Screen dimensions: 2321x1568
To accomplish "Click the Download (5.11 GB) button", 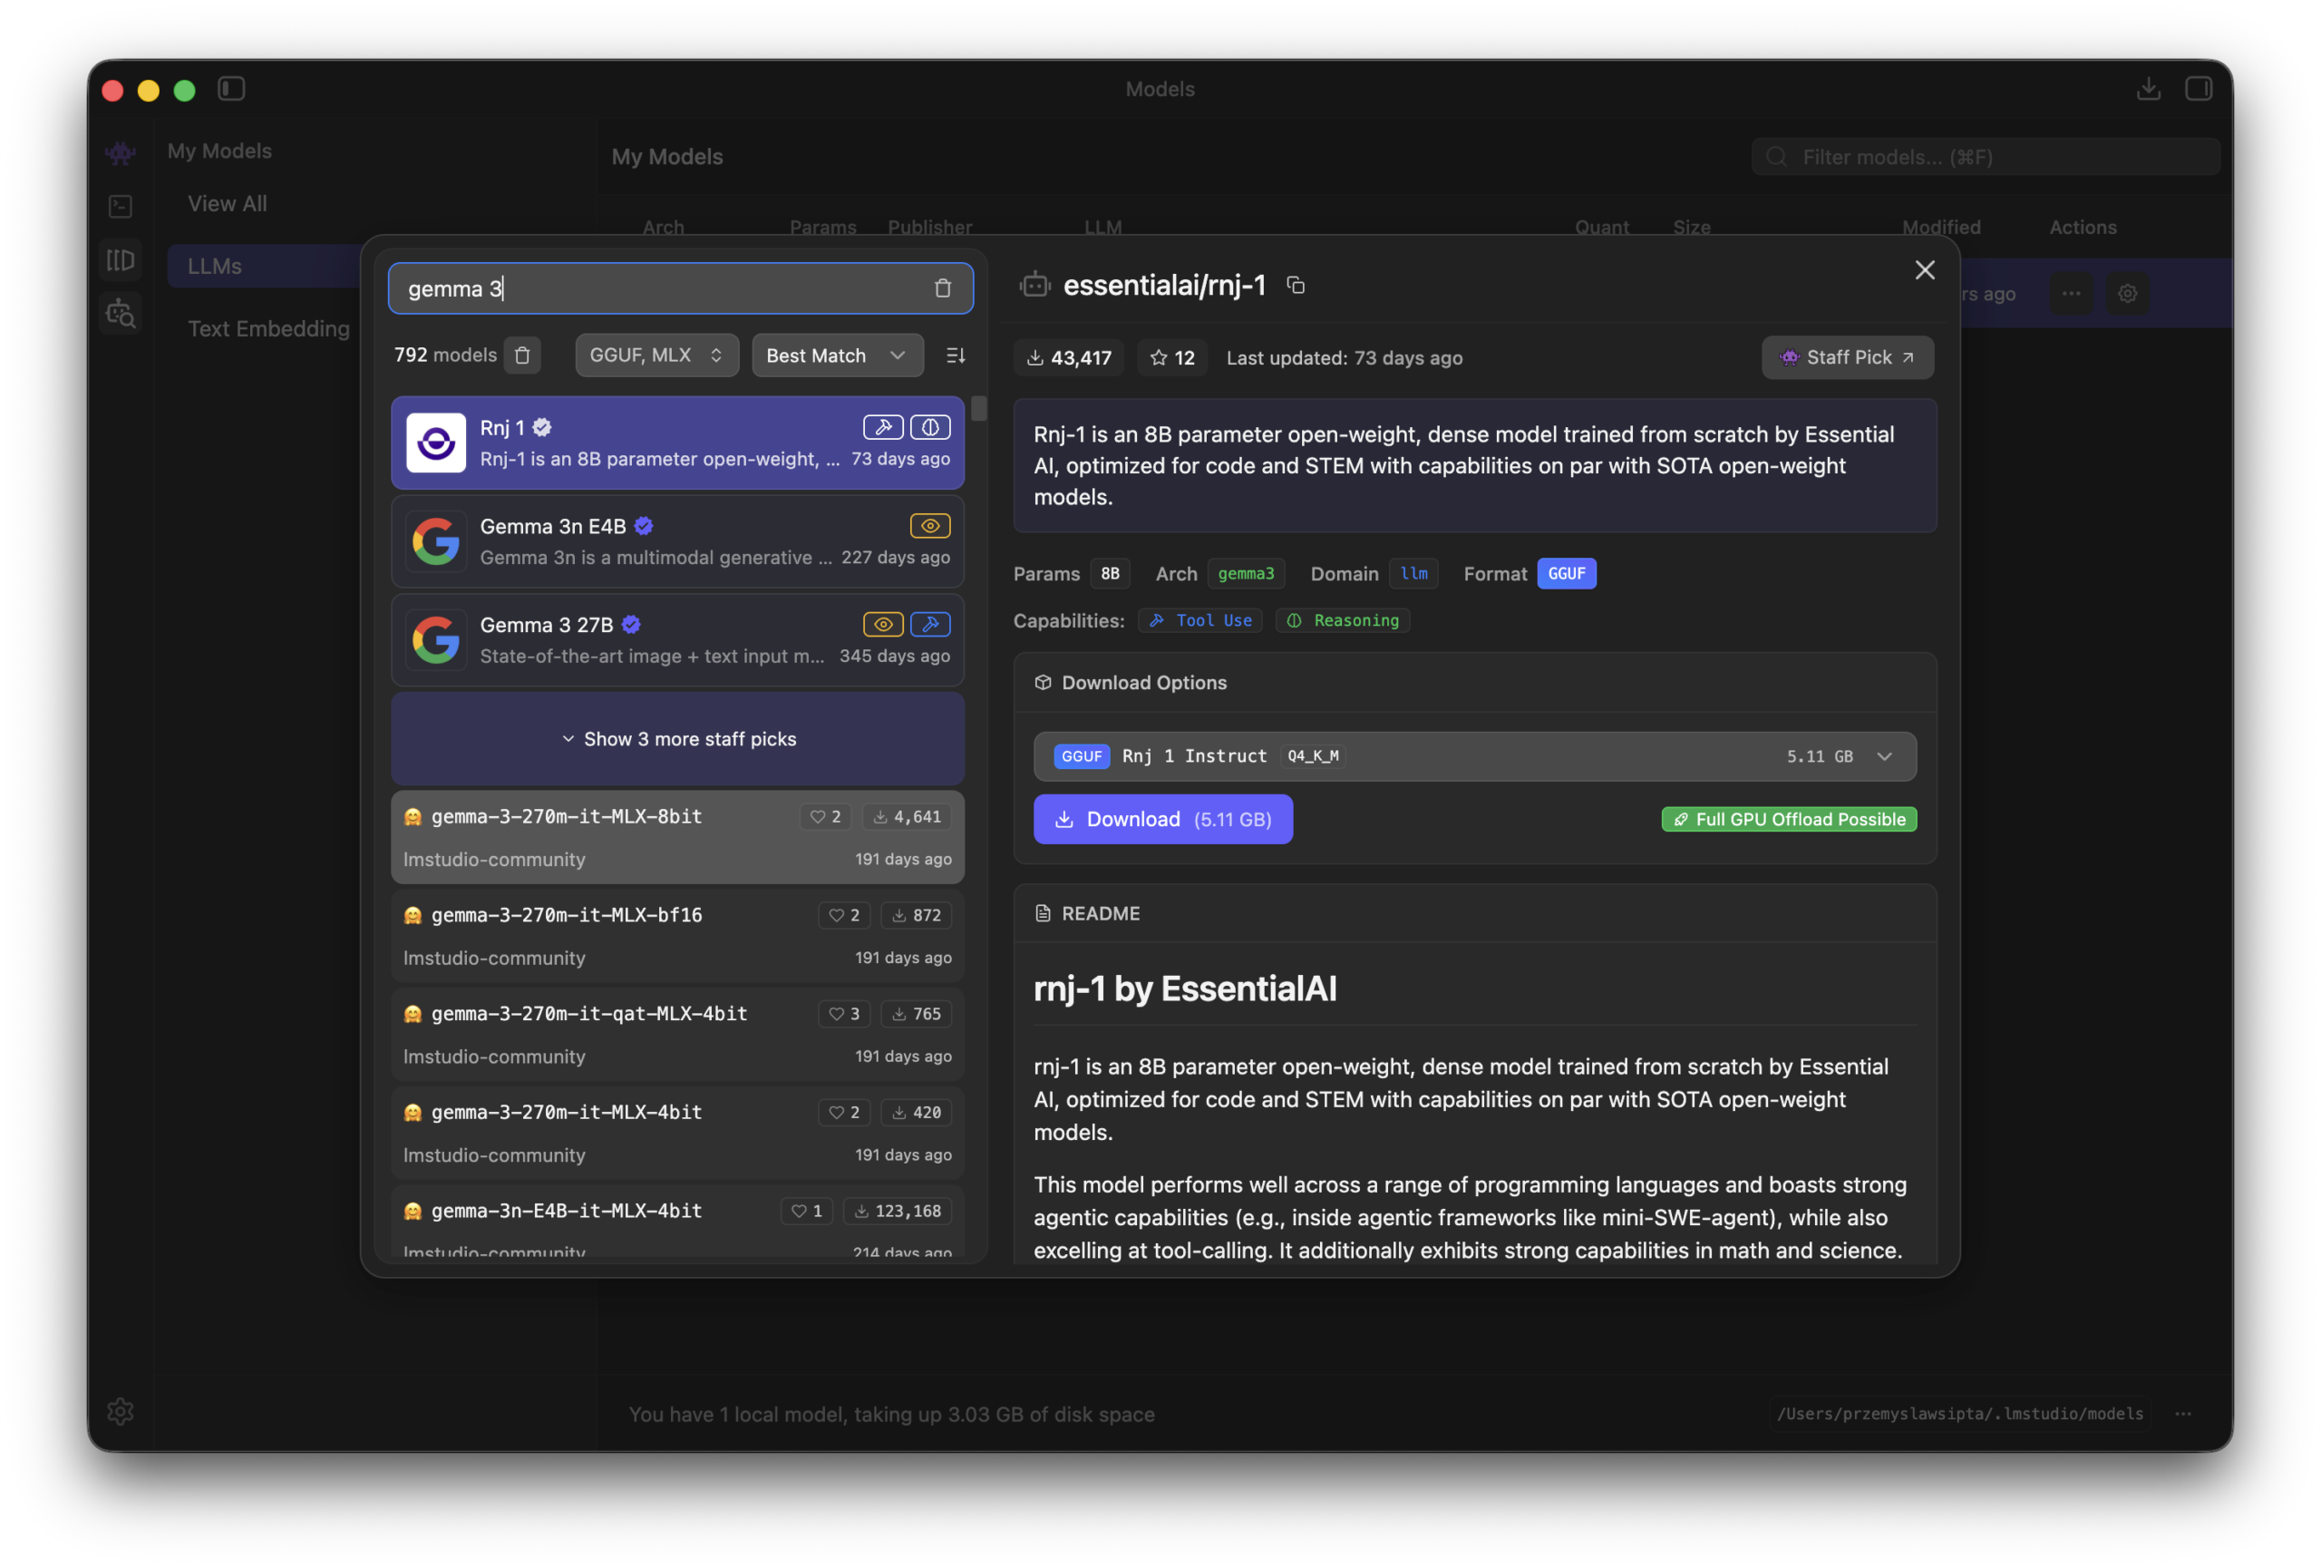I will click(1162, 819).
